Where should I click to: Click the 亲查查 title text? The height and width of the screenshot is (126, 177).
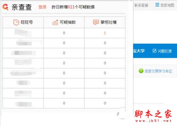[x=21, y=7]
